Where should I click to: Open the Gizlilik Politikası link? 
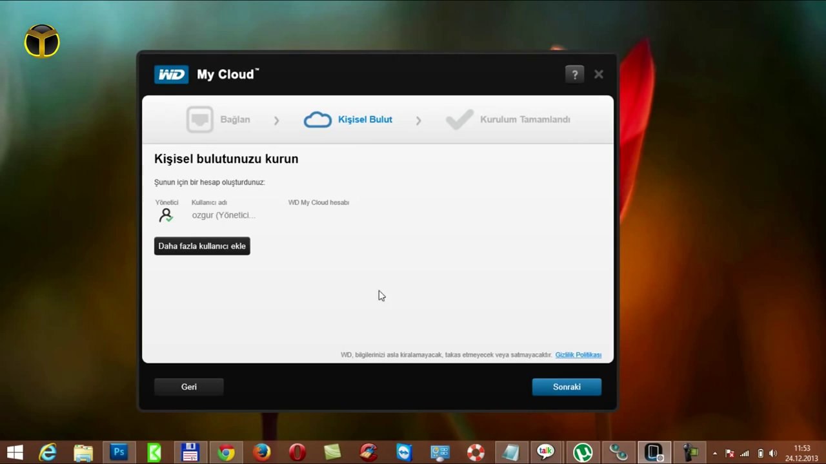coord(578,355)
